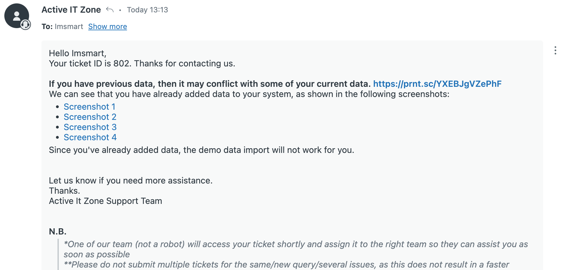Open the Screenshot 3 link

click(x=90, y=127)
